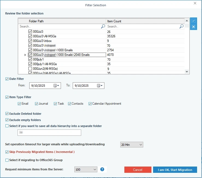Toggle Skip Previously Migrated Items (Incremental)
Screen dimensions: 202x178
[x=7, y=152]
